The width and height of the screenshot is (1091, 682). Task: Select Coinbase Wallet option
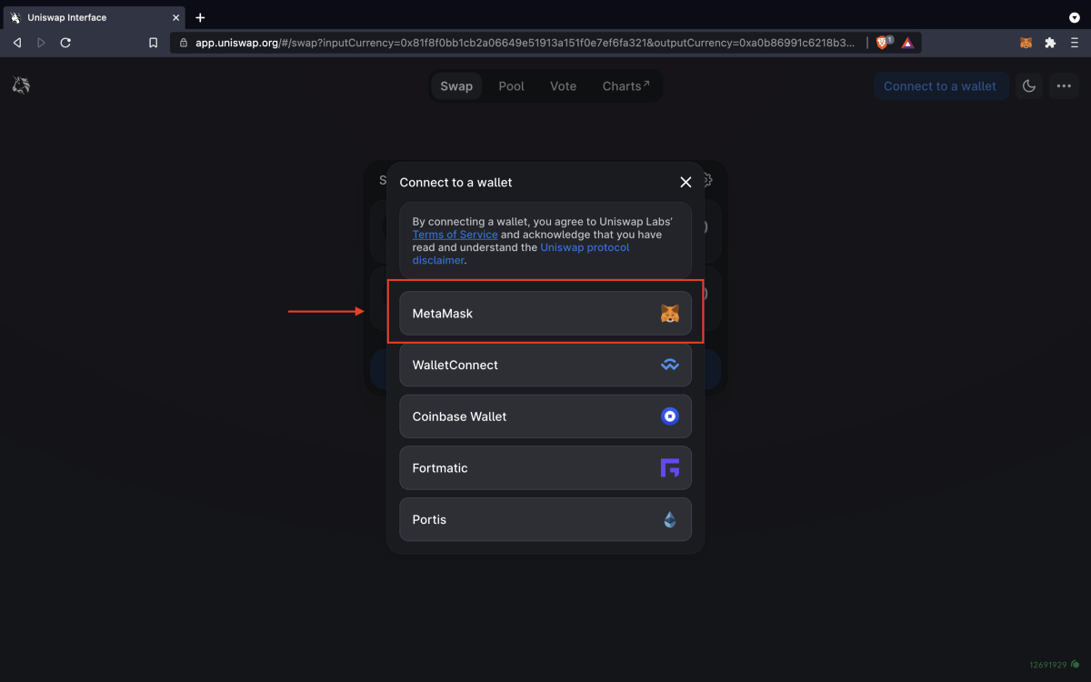point(545,416)
